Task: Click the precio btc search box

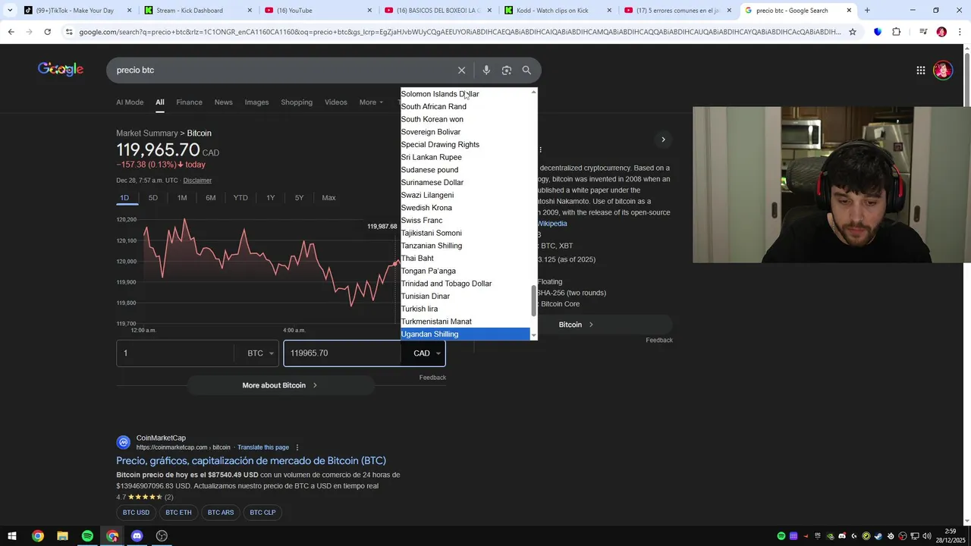Action: 281,70
